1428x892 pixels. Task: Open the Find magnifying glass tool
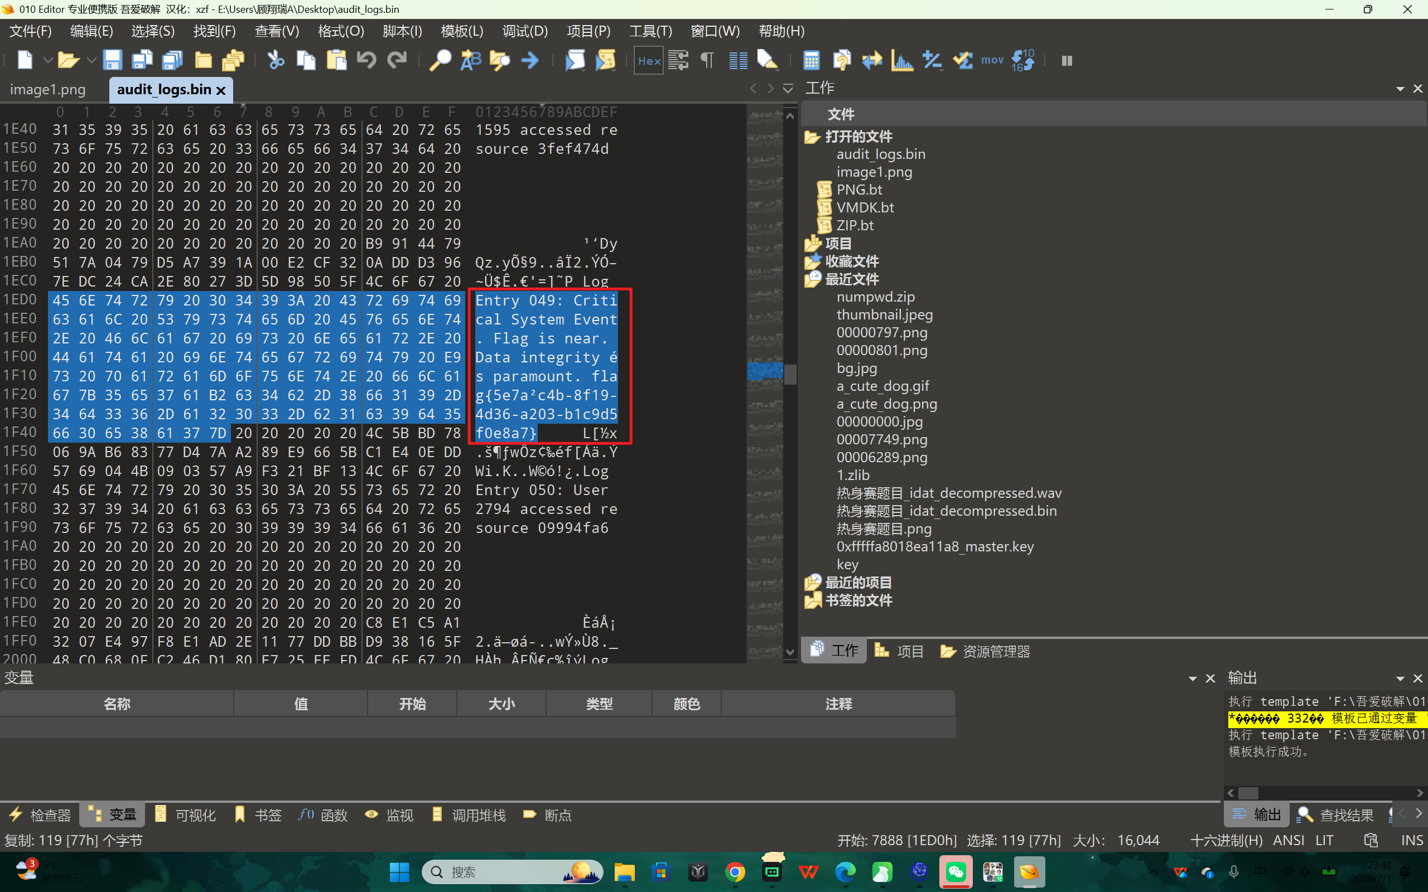click(x=440, y=60)
